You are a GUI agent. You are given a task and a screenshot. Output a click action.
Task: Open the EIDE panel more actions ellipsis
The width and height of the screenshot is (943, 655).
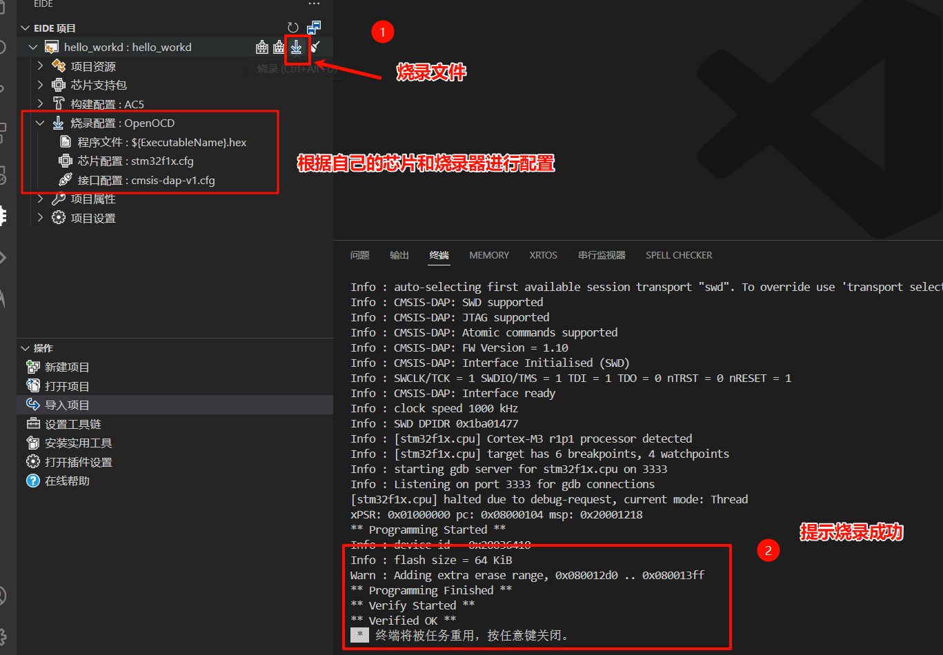tap(314, 4)
